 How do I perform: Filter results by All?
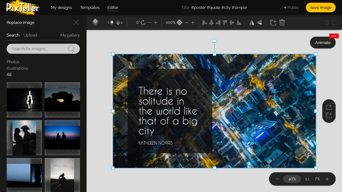pos(9,74)
